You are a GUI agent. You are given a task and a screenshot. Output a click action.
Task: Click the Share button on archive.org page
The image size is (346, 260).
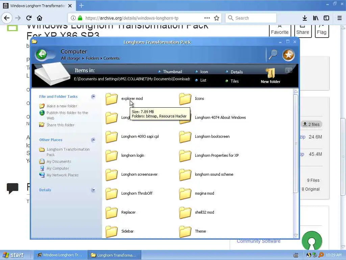click(x=302, y=30)
